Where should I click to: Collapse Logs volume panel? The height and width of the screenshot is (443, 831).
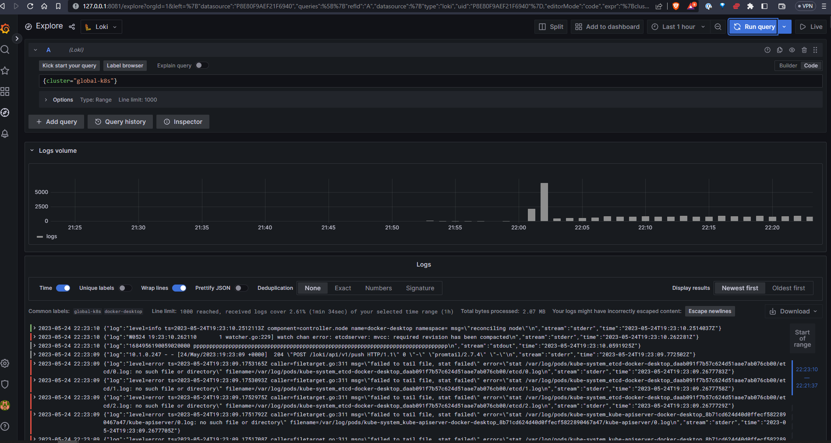tap(32, 151)
